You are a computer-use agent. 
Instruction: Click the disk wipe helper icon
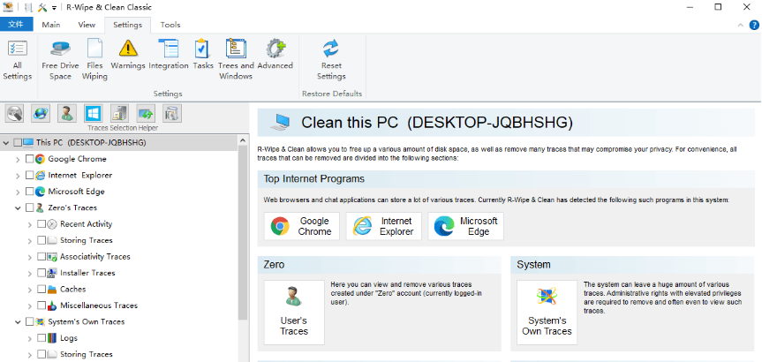coord(15,114)
